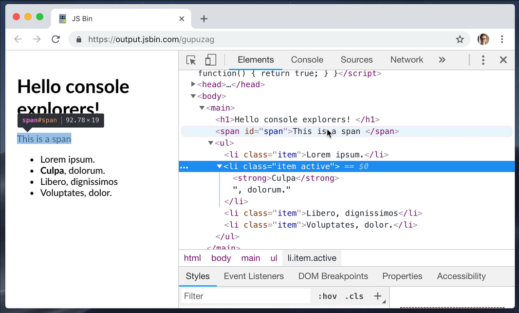Open the Network tab
The image size is (519, 313).
pyautogui.click(x=407, y=59)
